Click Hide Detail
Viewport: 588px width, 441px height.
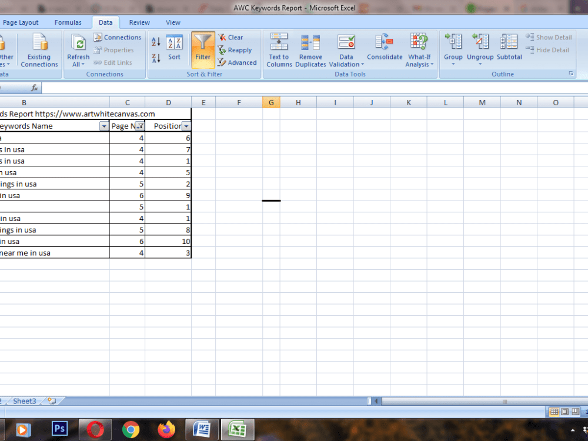[547, 50]
